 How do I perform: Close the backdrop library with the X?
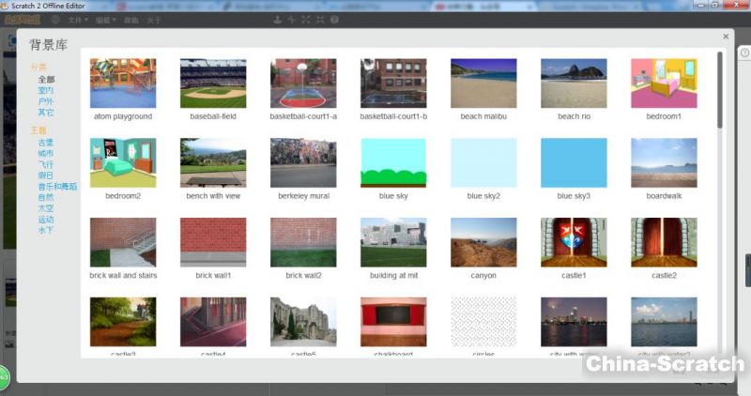726,37
